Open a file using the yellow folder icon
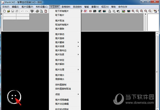The image size is (160, 110). tap(9, 11)
